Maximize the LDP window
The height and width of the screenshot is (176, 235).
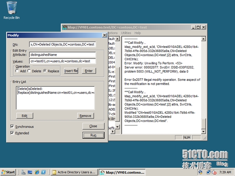point(198,27)
